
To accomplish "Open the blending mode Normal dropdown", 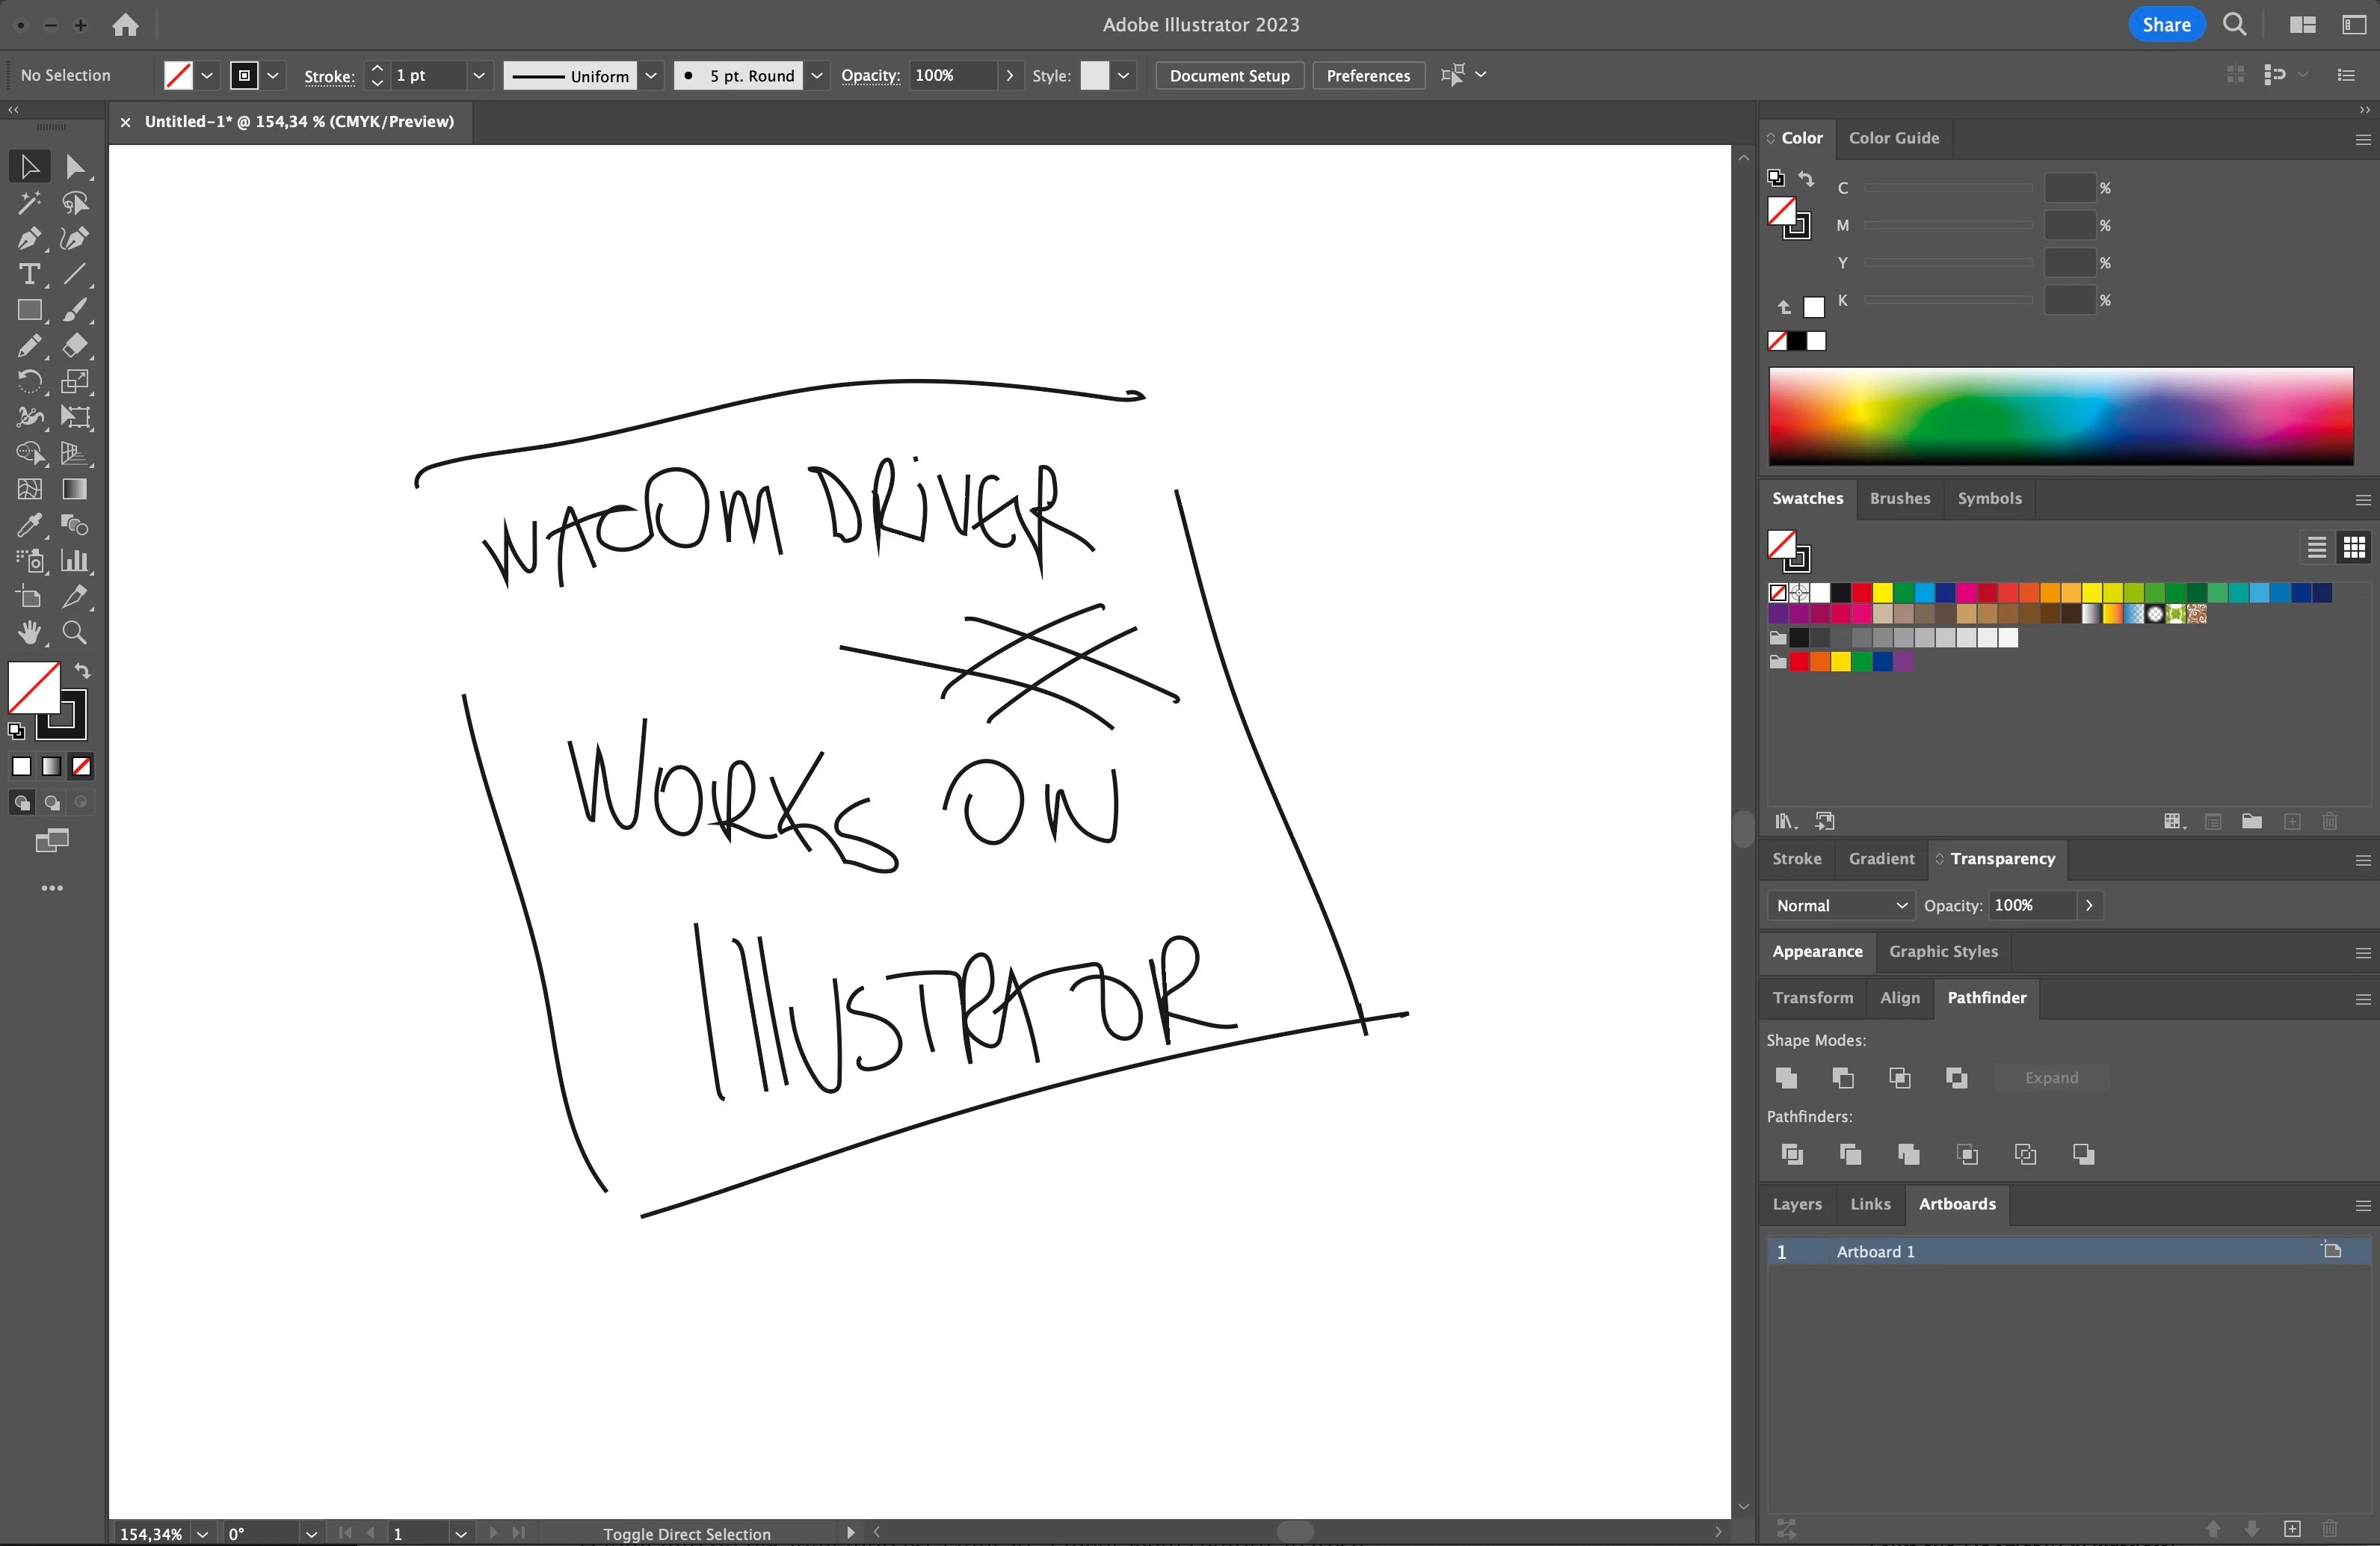I will pyautogui.click(x=1841, y=905).
